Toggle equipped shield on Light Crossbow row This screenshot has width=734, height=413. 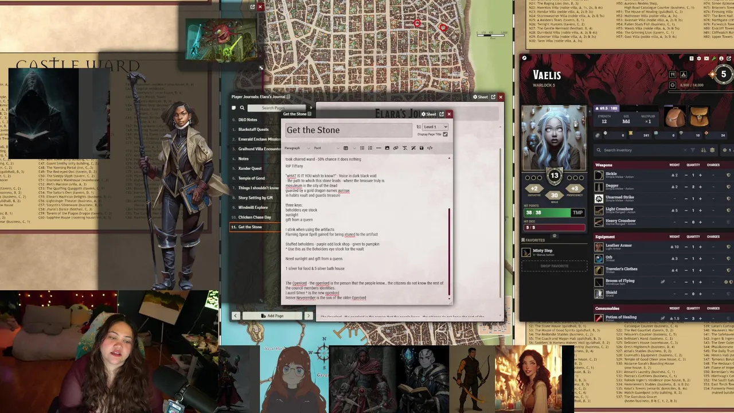click(728, 210)
